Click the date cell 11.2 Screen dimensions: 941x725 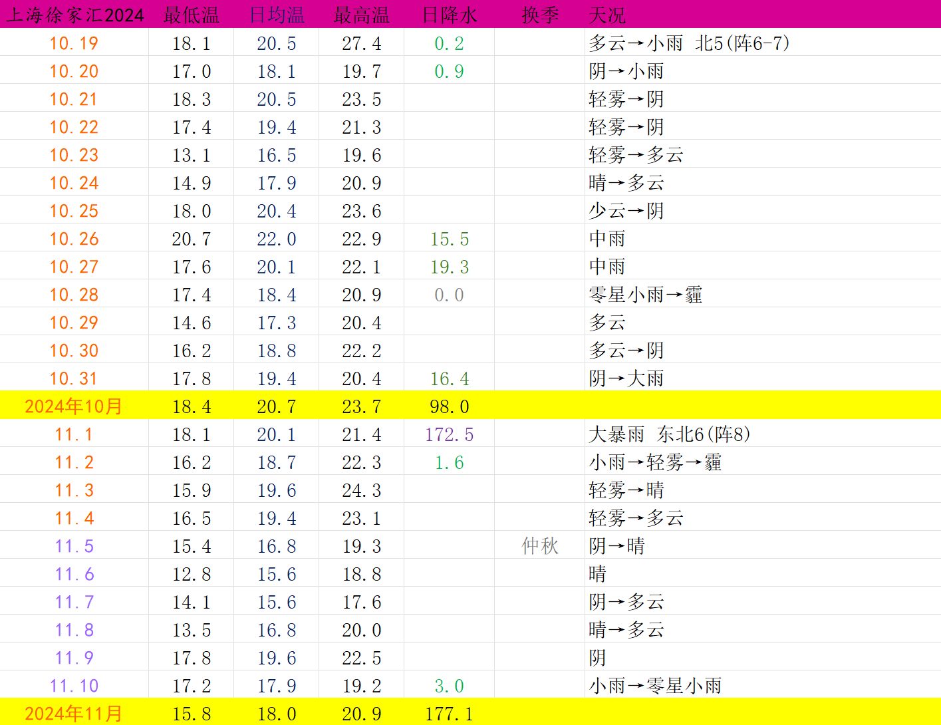point(74,462)
